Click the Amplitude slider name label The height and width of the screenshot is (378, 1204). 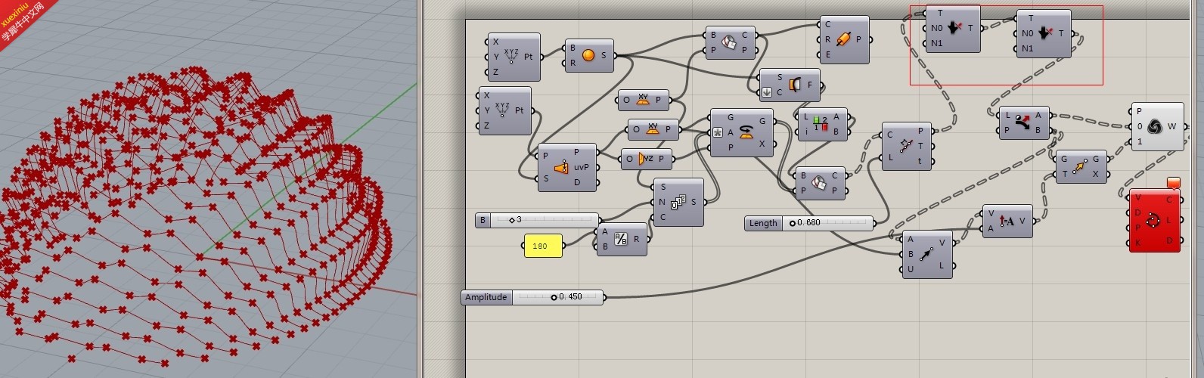(486, 297)
